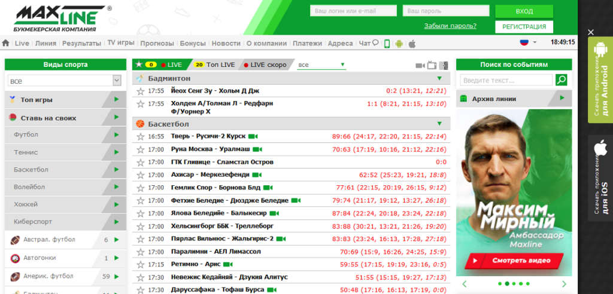This screenshot has height=294, width=613.
Task: Expand Киберспорт in sidebar
Action: click(116, 221)
